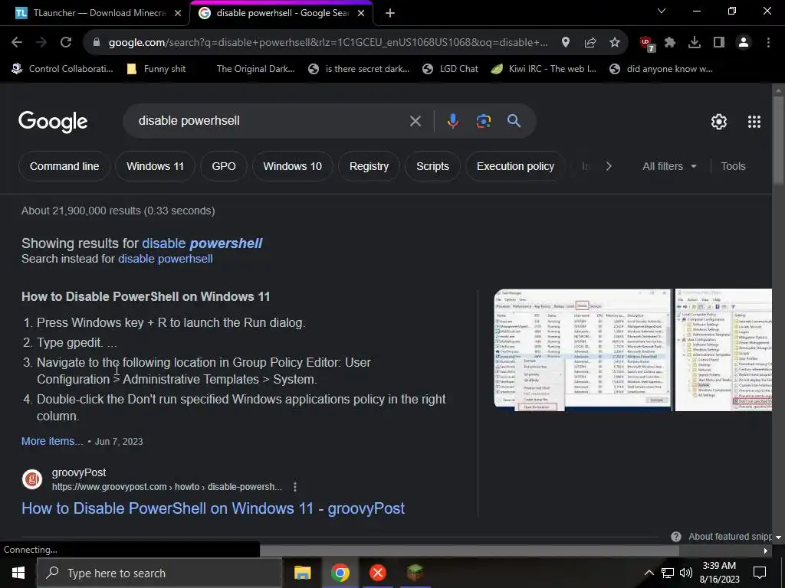Click Windows taskbar search box
This screenshot has width=785, height=588.
tap(159, 573)
